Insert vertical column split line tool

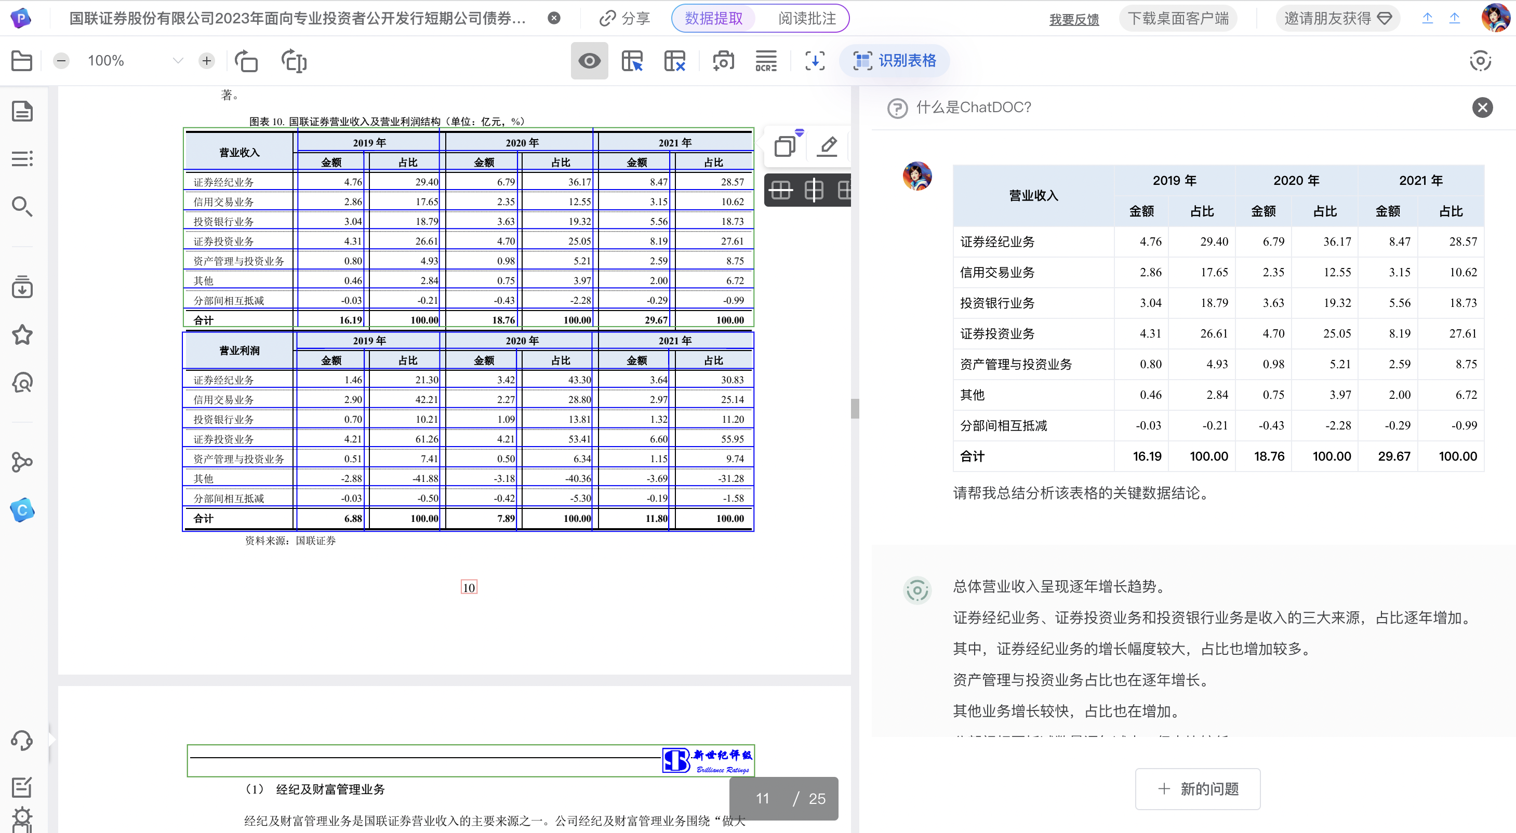[x=814, y=190]
